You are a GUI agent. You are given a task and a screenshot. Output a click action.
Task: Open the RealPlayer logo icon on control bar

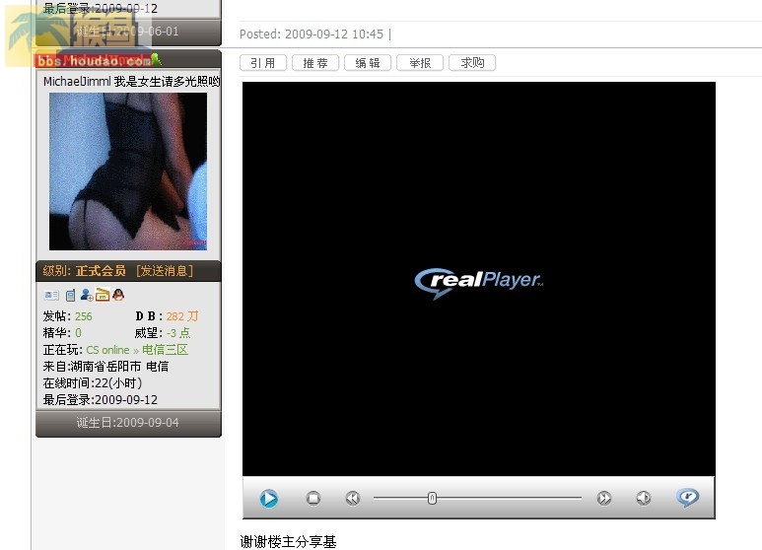tap(688, 497)
